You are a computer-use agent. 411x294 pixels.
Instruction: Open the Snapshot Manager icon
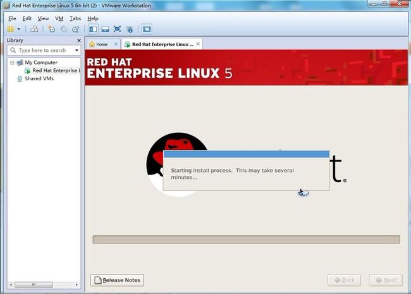tap(76, 29)
